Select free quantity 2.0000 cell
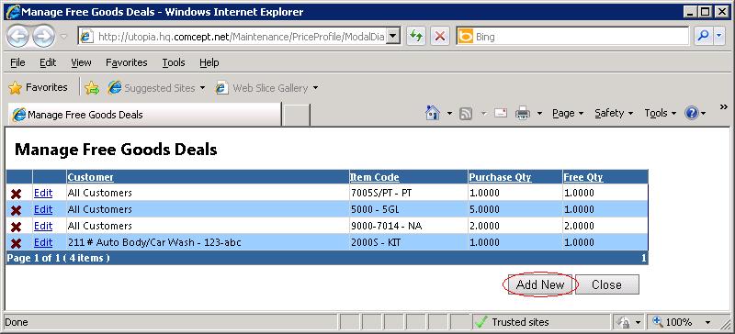 (x=605, y=227)
